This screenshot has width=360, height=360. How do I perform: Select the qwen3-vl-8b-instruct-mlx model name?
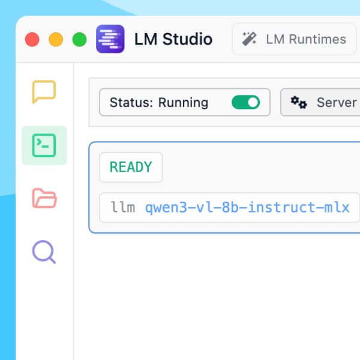pyautogui.click(x=247, y=208)
